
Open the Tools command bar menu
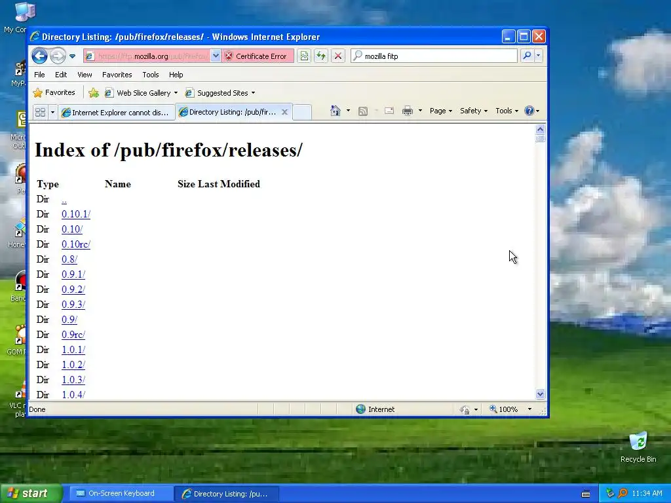[507, 111]
